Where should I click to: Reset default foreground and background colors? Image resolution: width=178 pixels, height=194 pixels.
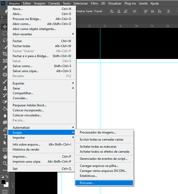pyautogui.click(x=2, y=177)
